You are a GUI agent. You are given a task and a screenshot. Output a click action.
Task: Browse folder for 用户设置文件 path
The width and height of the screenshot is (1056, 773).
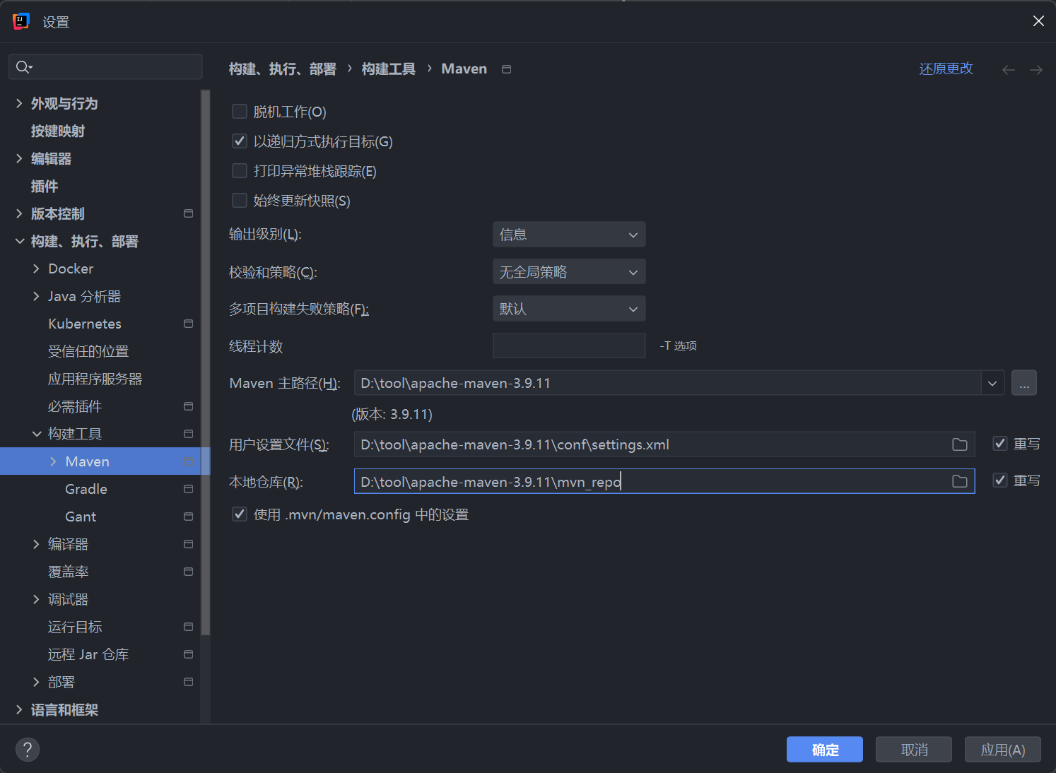(x=960, y=444)
